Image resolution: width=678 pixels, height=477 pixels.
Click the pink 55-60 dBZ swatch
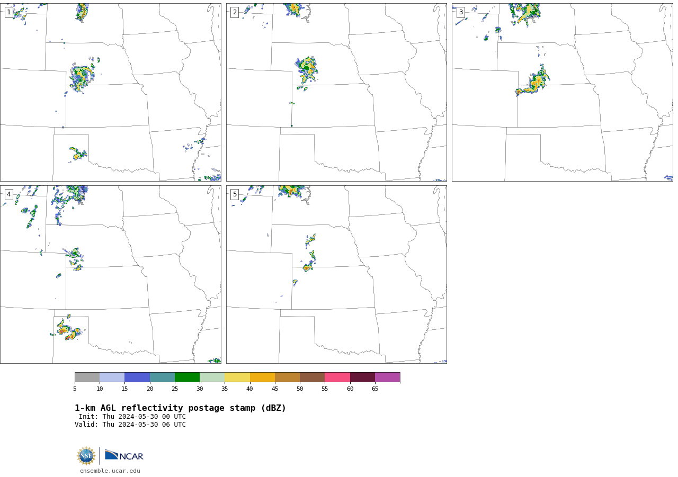pos(337,377)
